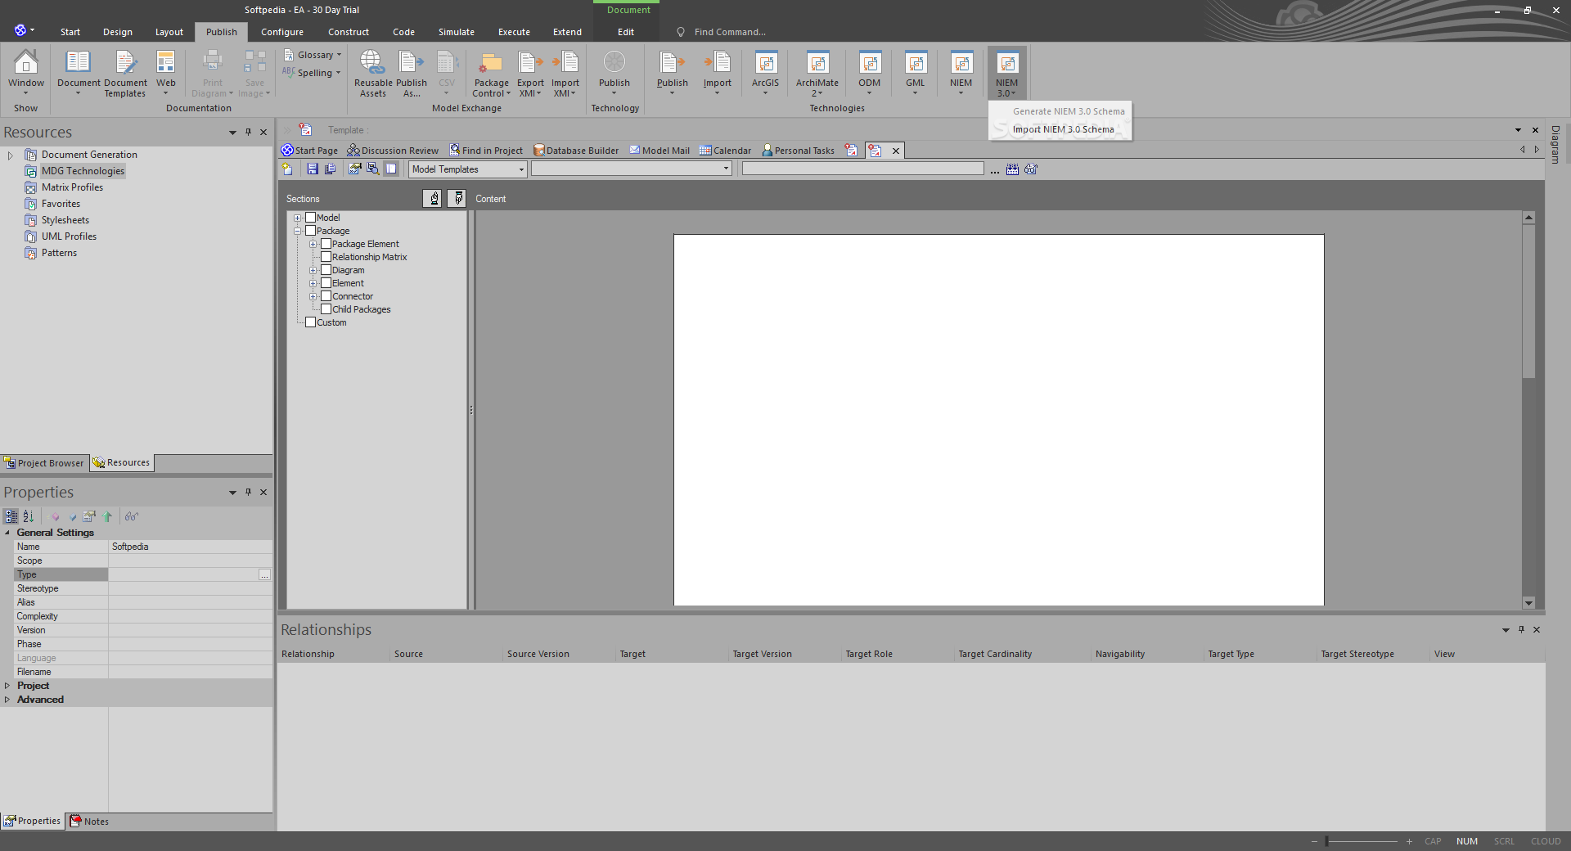This screenshot has width=1571, height=851.
Task: Click the Publish As ribbon icon
Action: click(x=412, y=72)
